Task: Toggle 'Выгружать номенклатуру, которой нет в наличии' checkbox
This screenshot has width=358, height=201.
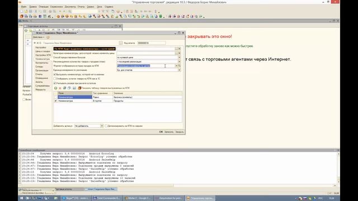Action: point(55,74)
